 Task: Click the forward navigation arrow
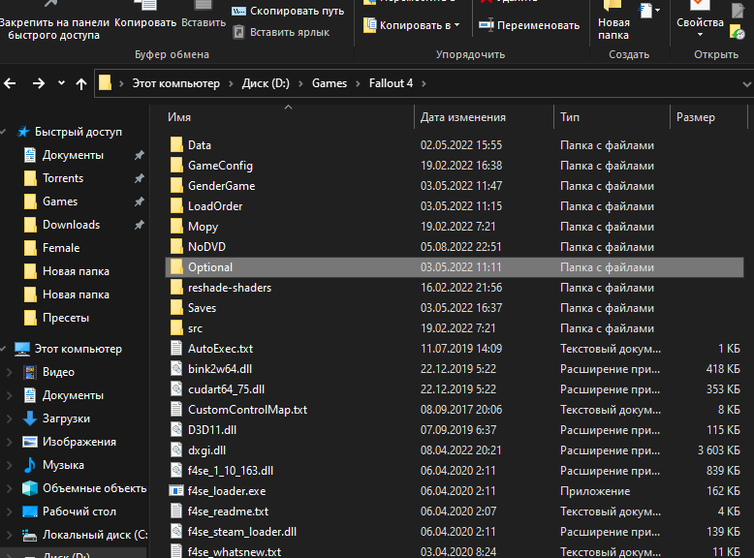coord(39,83)
